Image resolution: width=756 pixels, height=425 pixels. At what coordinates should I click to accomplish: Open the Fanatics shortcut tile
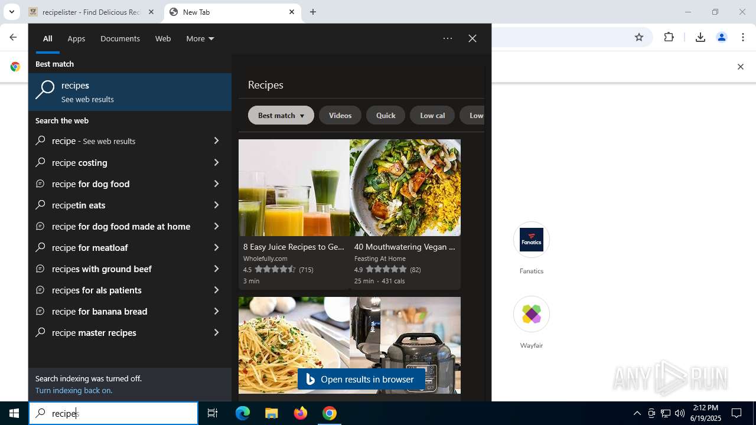click(x=532, y=249)
